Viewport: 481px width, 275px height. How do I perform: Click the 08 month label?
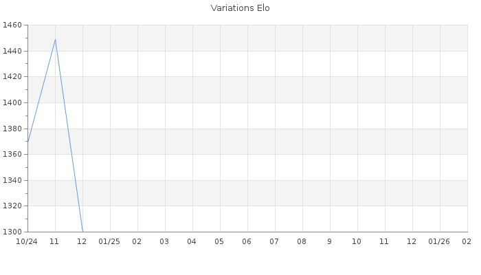(x=302, y=242)
